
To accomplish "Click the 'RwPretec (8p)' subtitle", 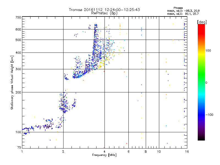I will coord(104,13).
